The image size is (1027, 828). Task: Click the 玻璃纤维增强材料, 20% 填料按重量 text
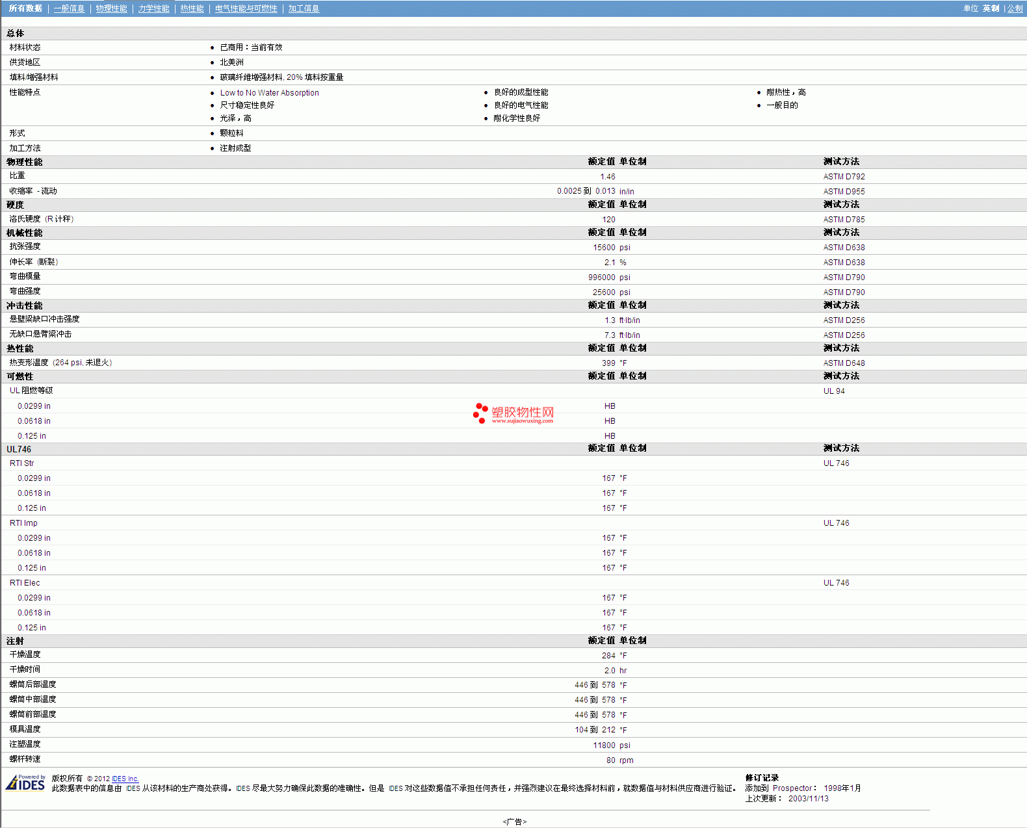[281, 77]
